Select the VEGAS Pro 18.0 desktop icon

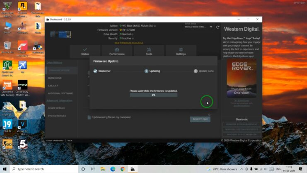click(22, 127)
